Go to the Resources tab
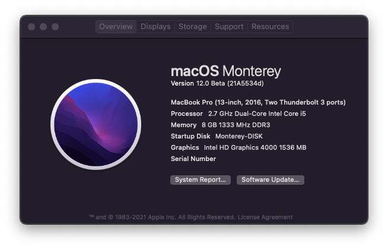388x249 pixels. click(x=270, y=27)
